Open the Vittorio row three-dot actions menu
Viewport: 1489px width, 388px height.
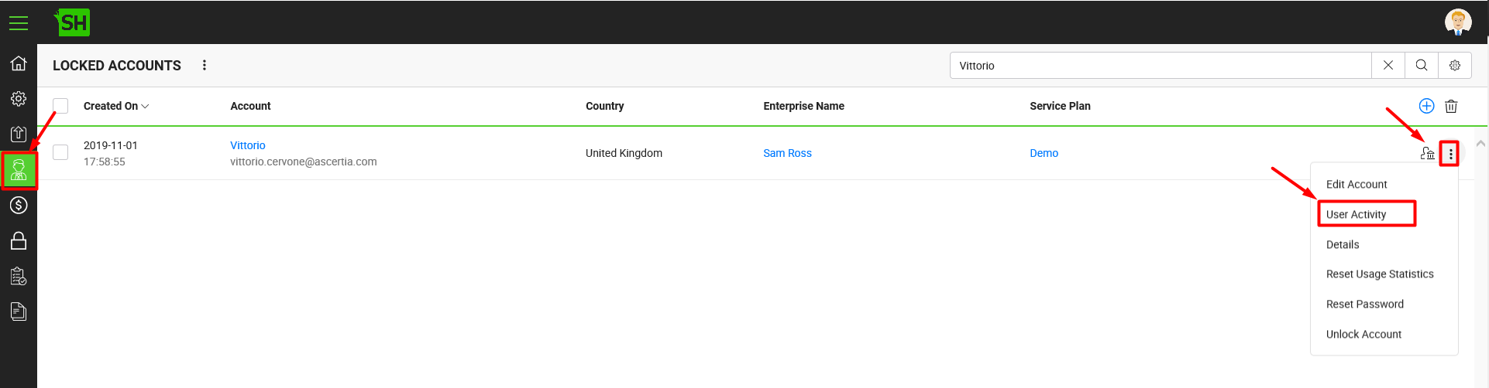click(x=1451, y=154)
